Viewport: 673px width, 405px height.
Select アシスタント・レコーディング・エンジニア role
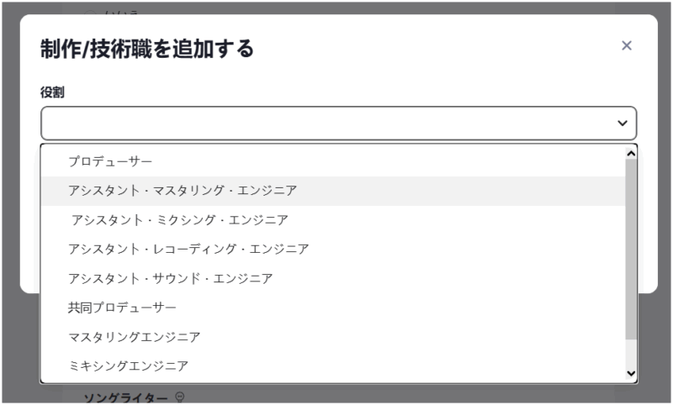188,249
